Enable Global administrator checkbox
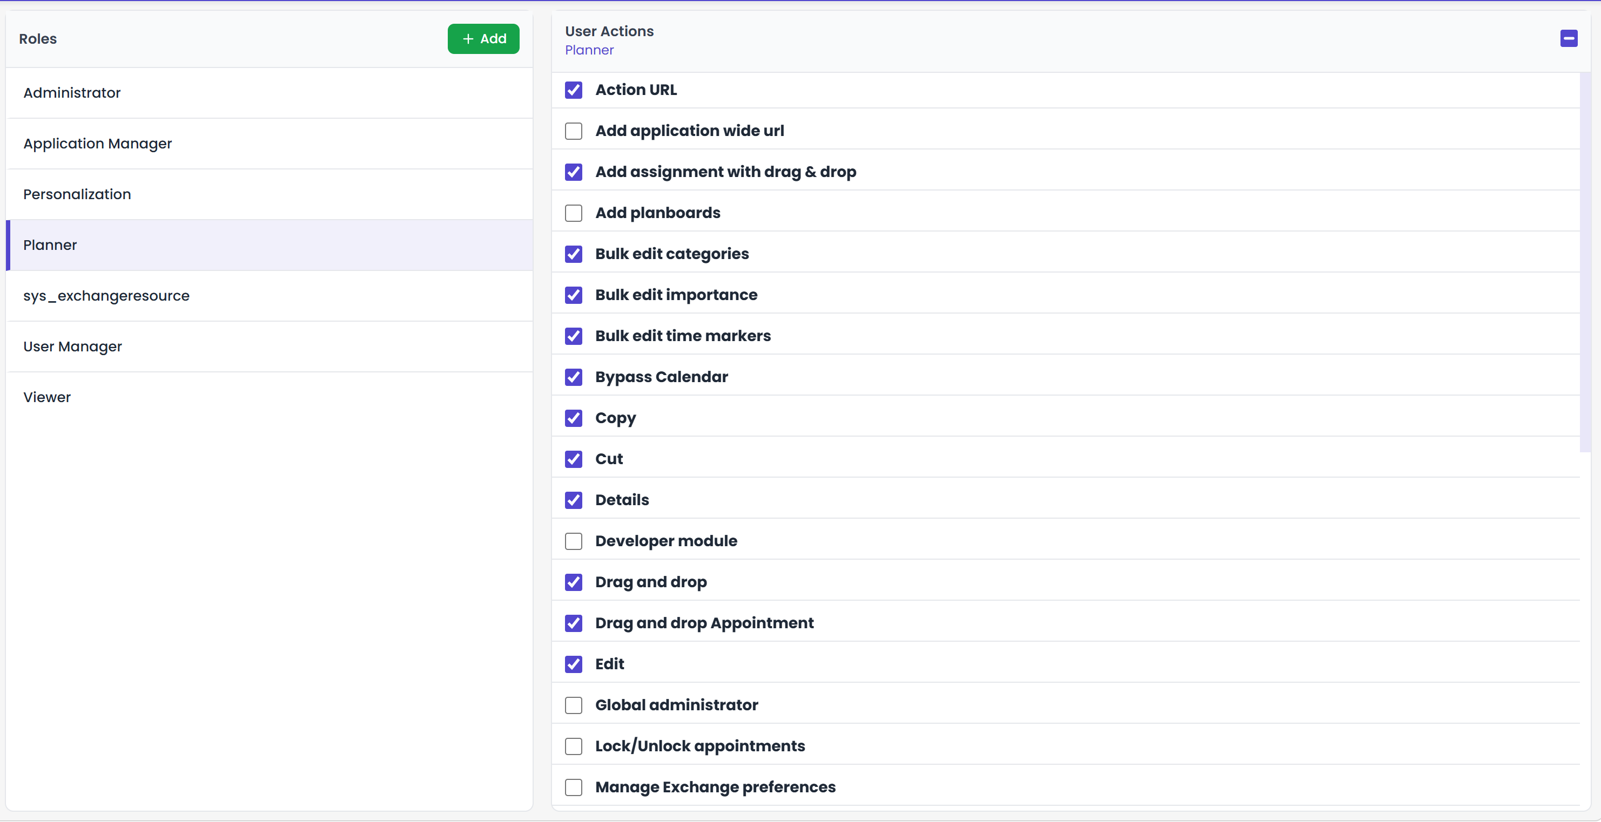1601x822 pixels. (574, 705)
